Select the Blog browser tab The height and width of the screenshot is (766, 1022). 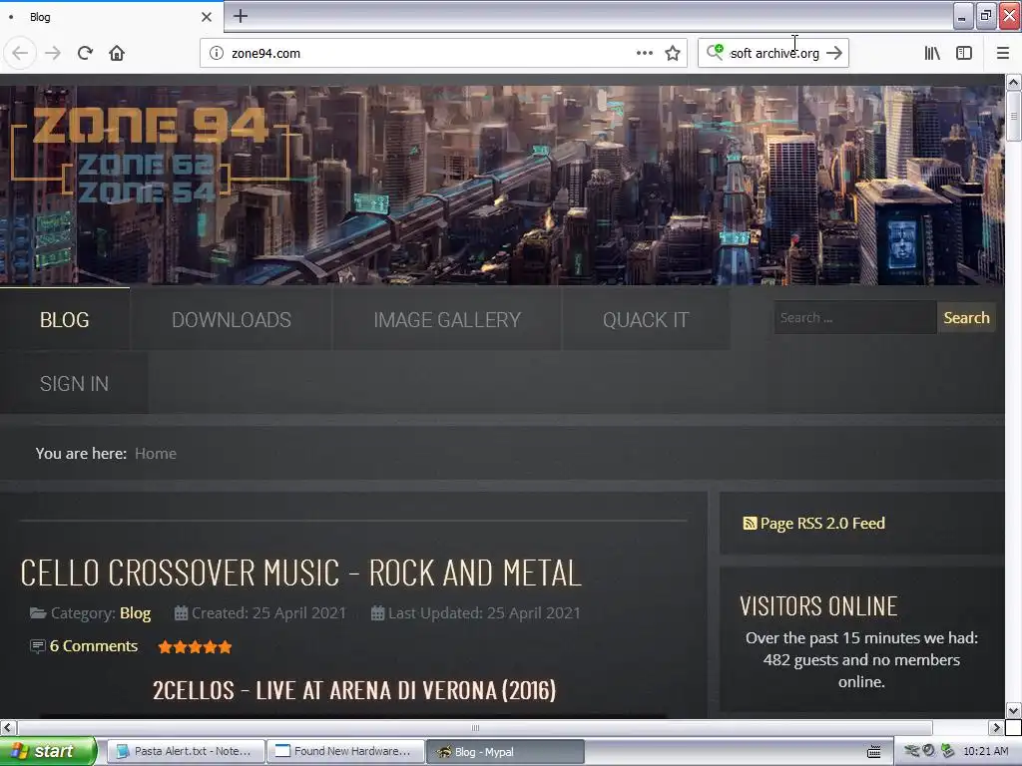tap(111, 17)
